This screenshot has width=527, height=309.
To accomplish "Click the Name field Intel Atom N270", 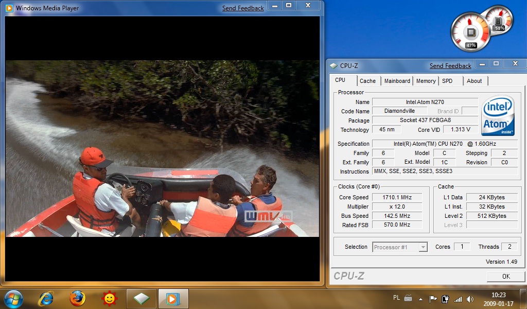I will (425, 102).
